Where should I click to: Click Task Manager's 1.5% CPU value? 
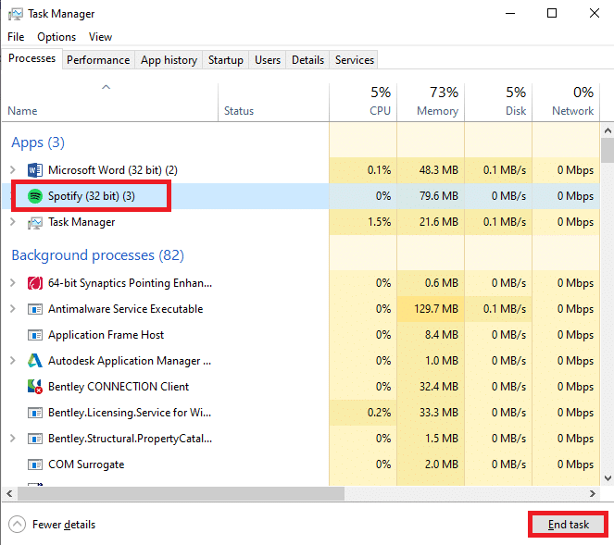coord(379,222)
